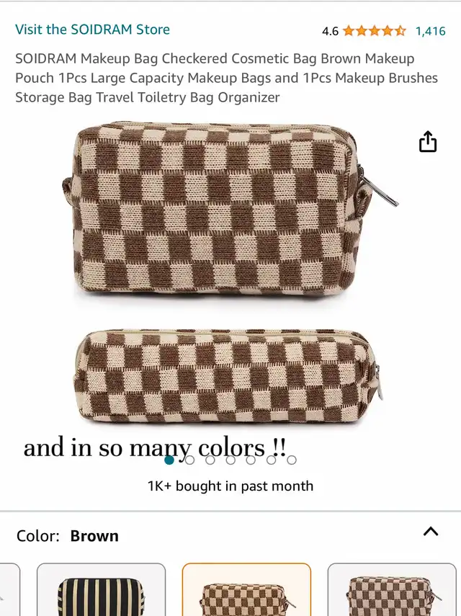461x616 pixels.
Task: Open the Visit the SOIDRAM Store link
Action: (92, 30)
